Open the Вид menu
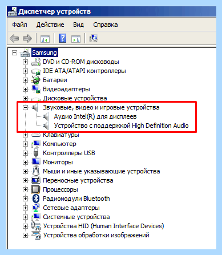 78,25
